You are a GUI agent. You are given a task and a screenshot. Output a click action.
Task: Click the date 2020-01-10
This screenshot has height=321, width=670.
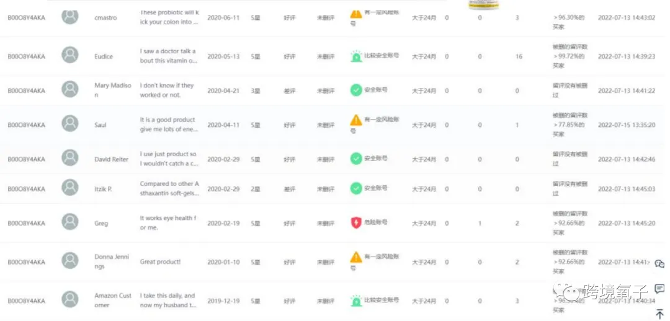223,262
